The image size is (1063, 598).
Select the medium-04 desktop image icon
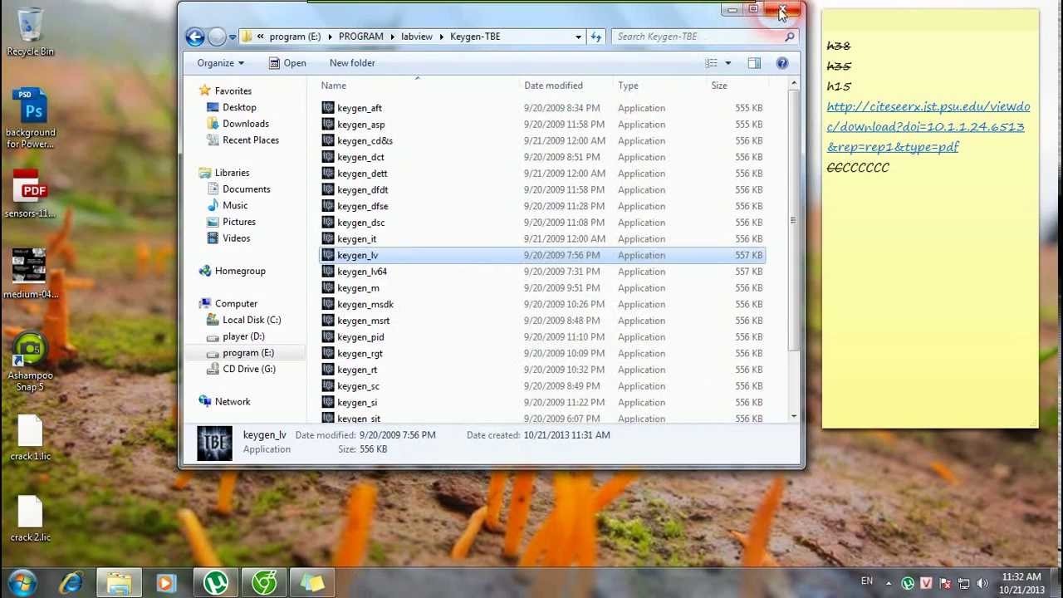pos(30,273)
